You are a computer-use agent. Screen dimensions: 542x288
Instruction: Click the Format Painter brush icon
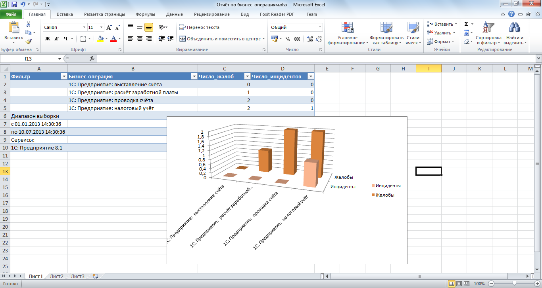coord(29,41)
